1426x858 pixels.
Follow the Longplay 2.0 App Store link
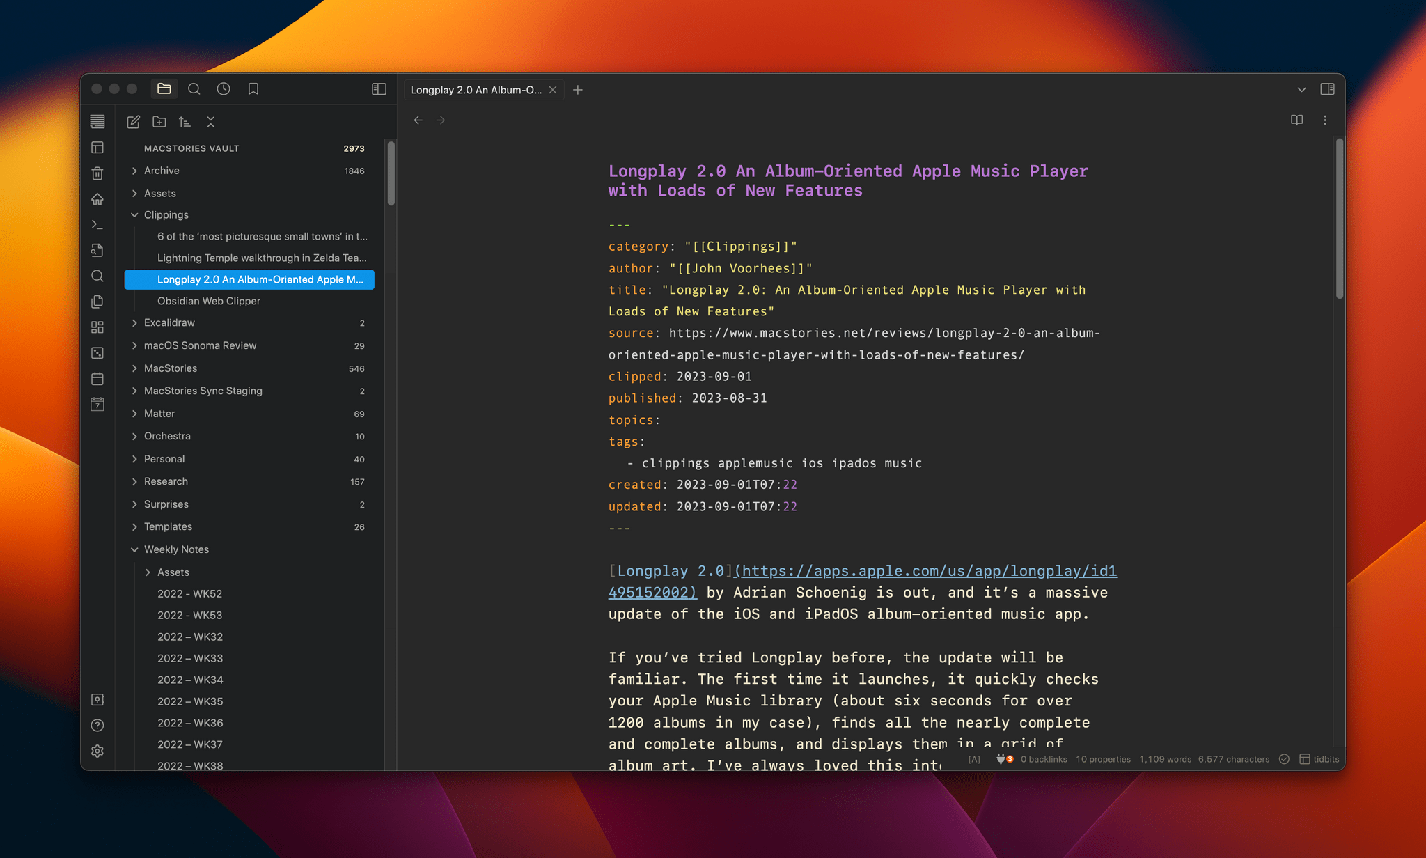(x=863, y=582)
